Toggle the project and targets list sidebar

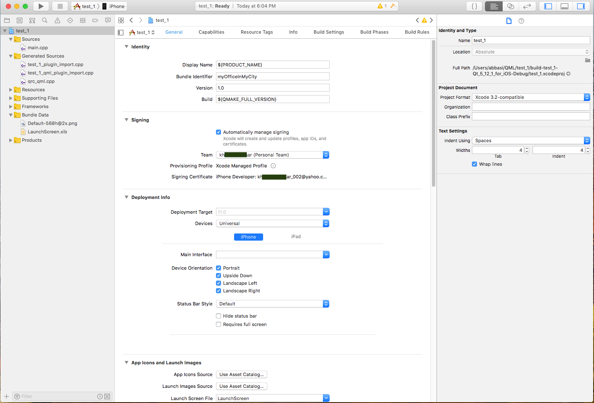121,32
